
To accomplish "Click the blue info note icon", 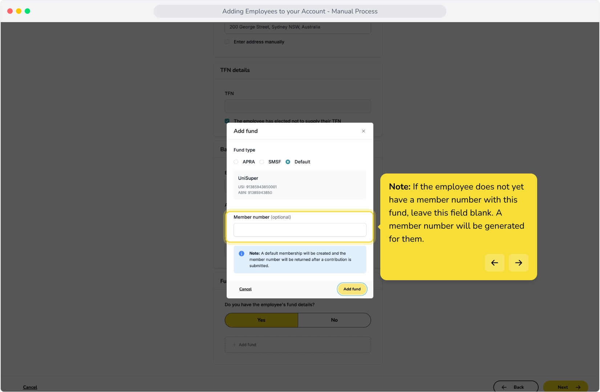I will click(x=242, y=254).
